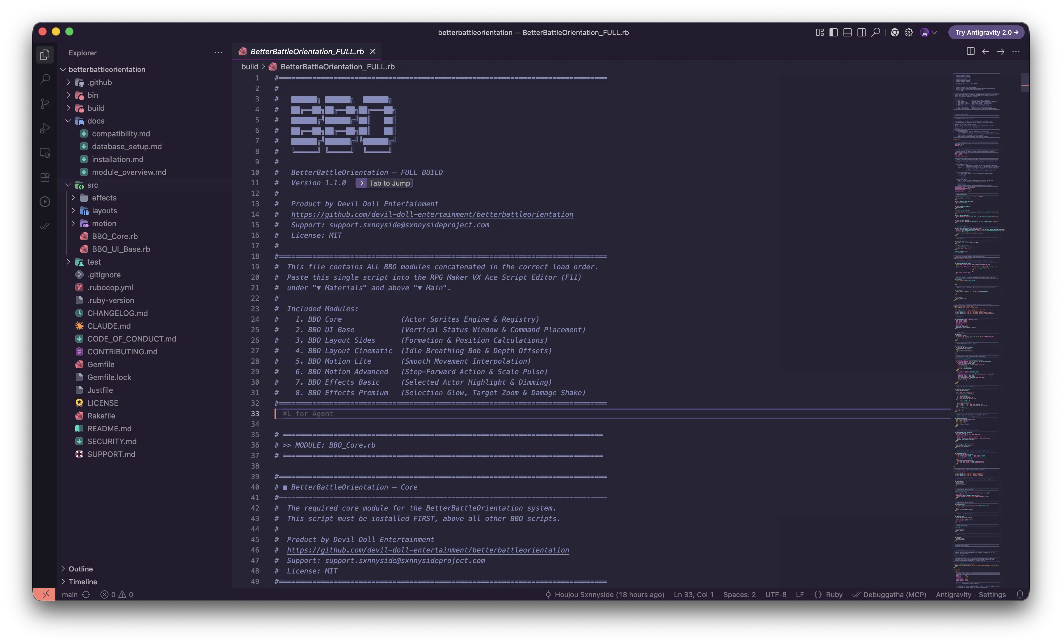The image size is (1062, 644).
Task: Split the editor to the right
Action: 970,51
